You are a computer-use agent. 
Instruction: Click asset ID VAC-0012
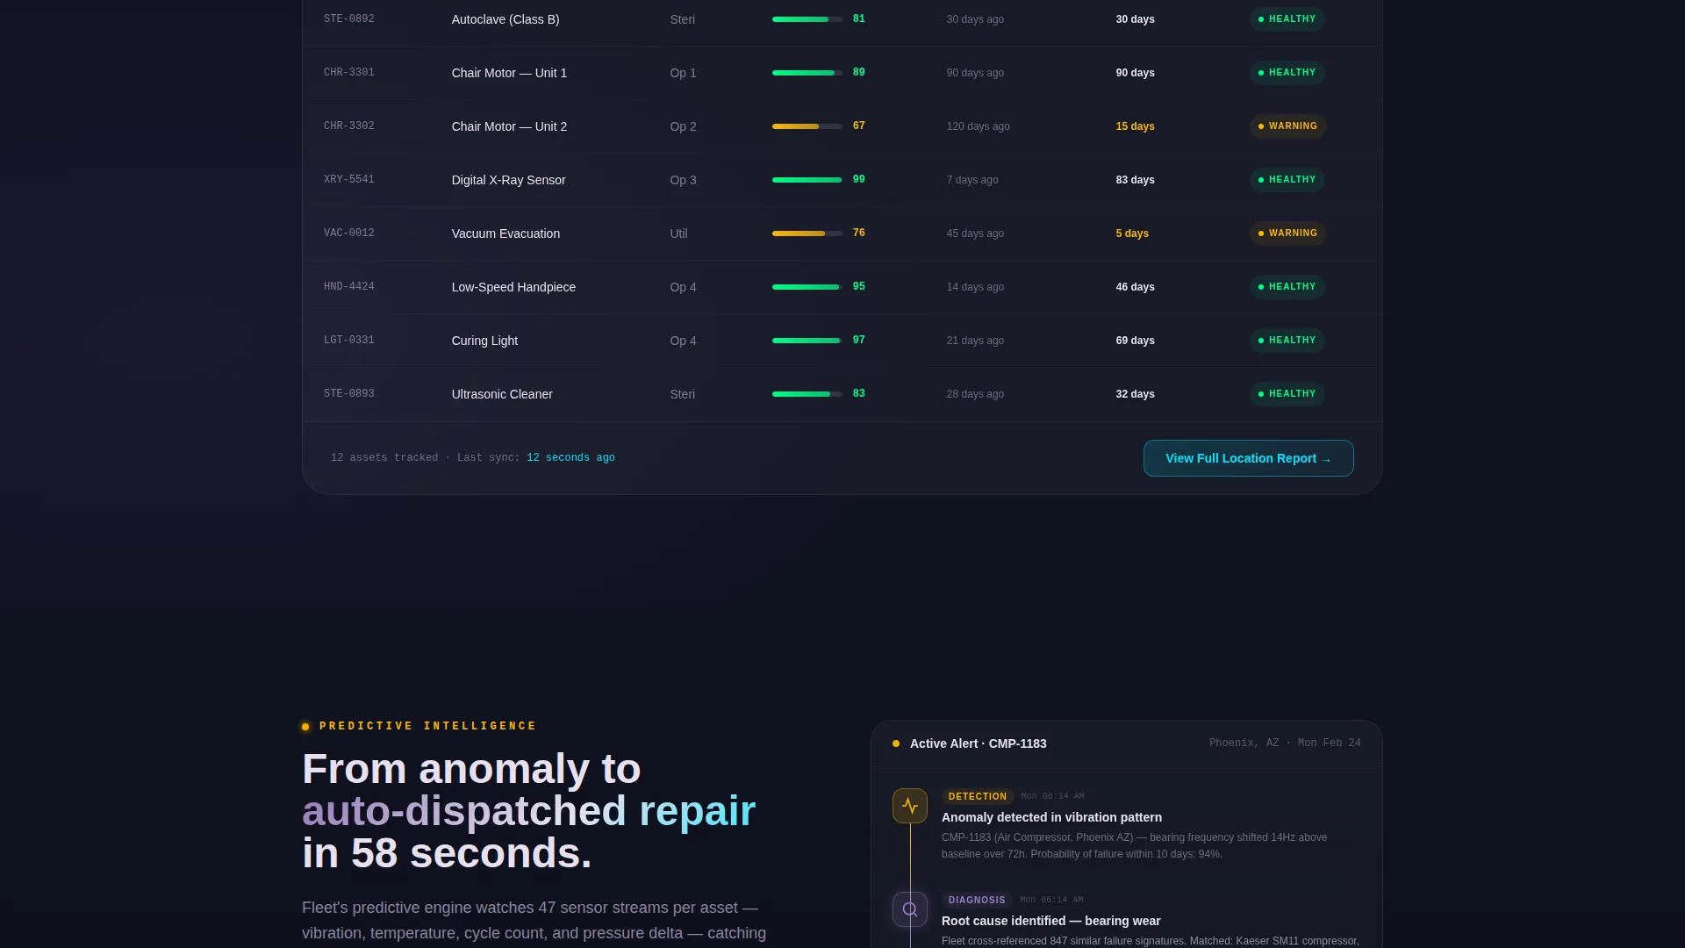[x=349, y=233]
